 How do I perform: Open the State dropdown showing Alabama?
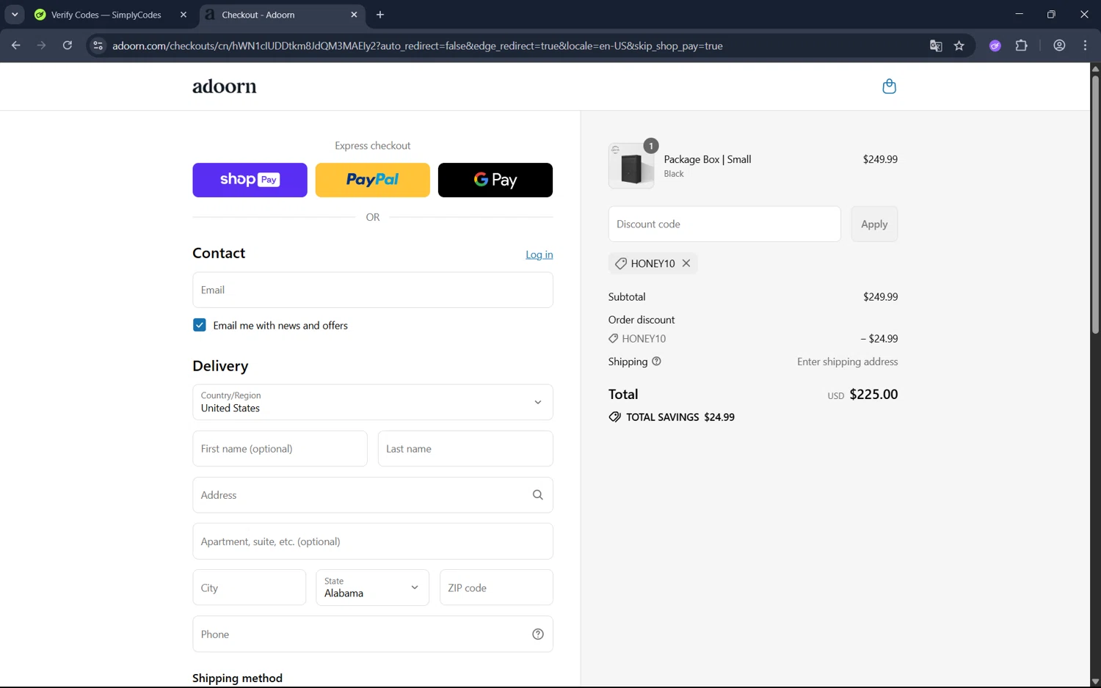(x=373, y=588)
